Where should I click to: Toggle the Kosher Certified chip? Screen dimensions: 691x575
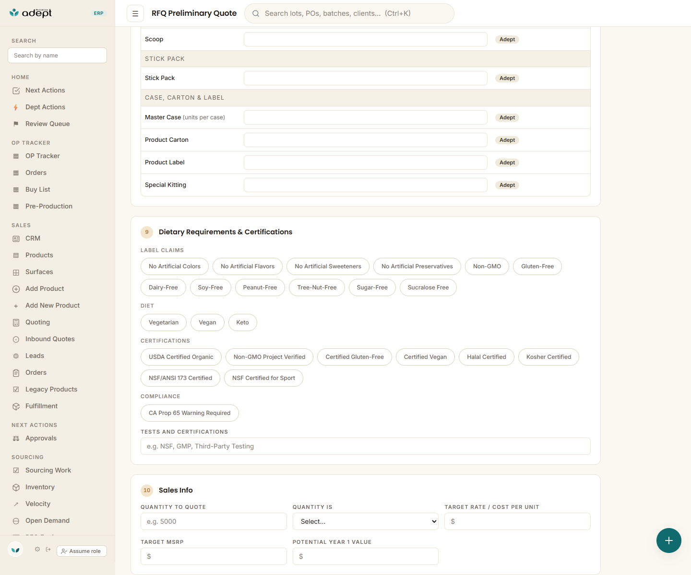tap(548, 357)
